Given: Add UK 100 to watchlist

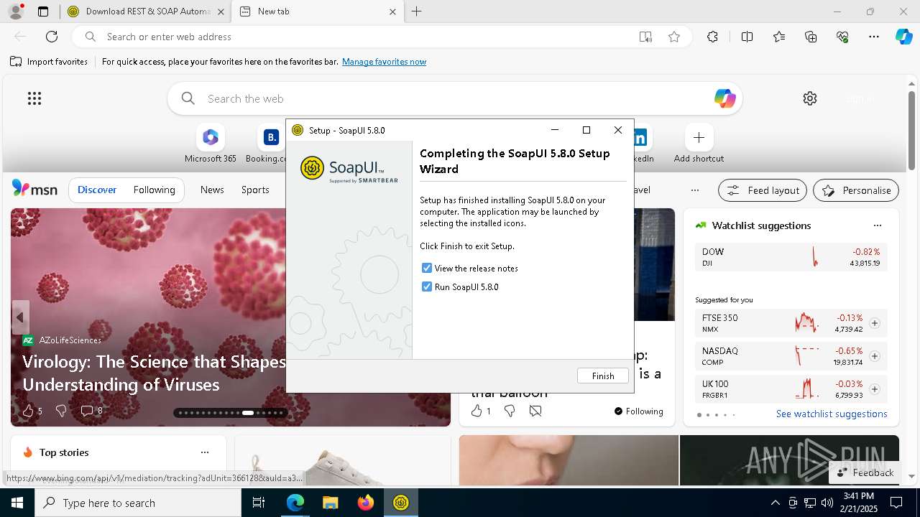Looking at the screenshot, I should [x=875, y=389].
